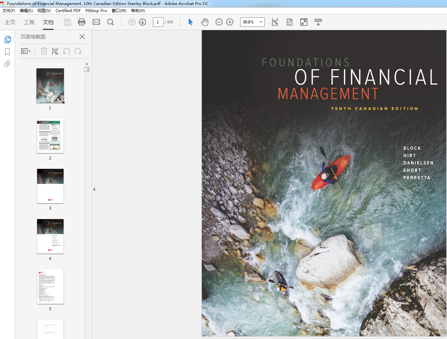Select the Hand pan tool
This screenshot has width=447, height=339.
click(x=205, y=22)
